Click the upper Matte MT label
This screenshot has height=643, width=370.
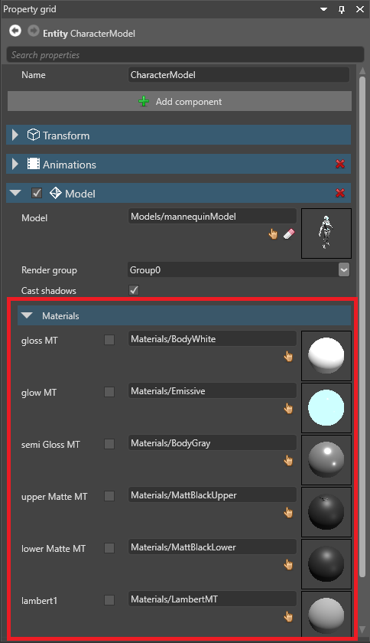(54, 497)
